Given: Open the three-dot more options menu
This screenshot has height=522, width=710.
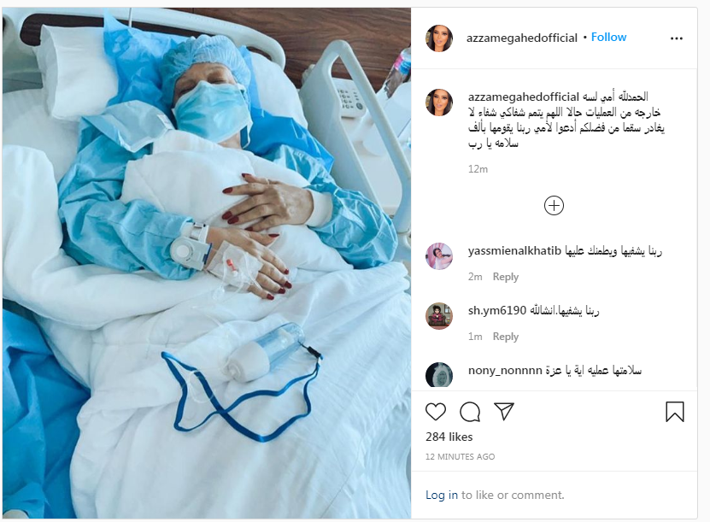Looking at the screenshot, I should pos(676,38).
